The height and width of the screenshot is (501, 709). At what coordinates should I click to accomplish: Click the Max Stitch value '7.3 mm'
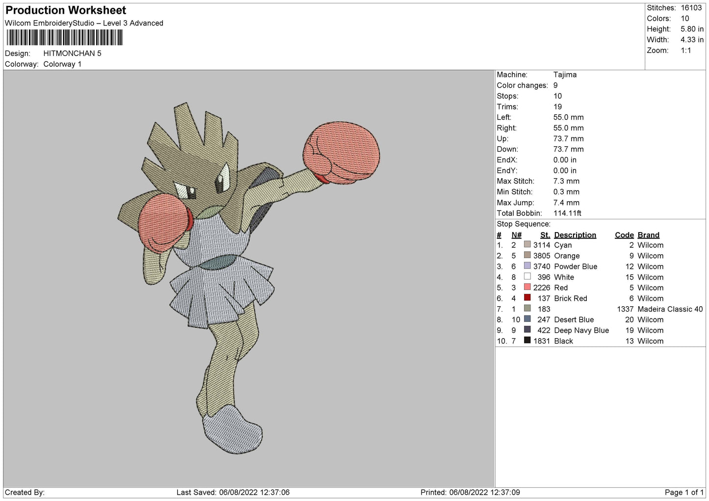(566, 181)
